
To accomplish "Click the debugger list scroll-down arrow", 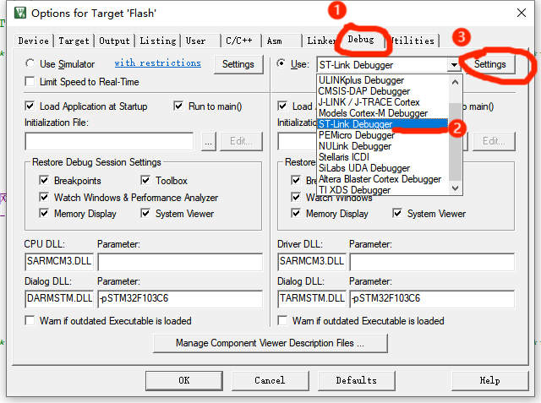I will 456,188.
